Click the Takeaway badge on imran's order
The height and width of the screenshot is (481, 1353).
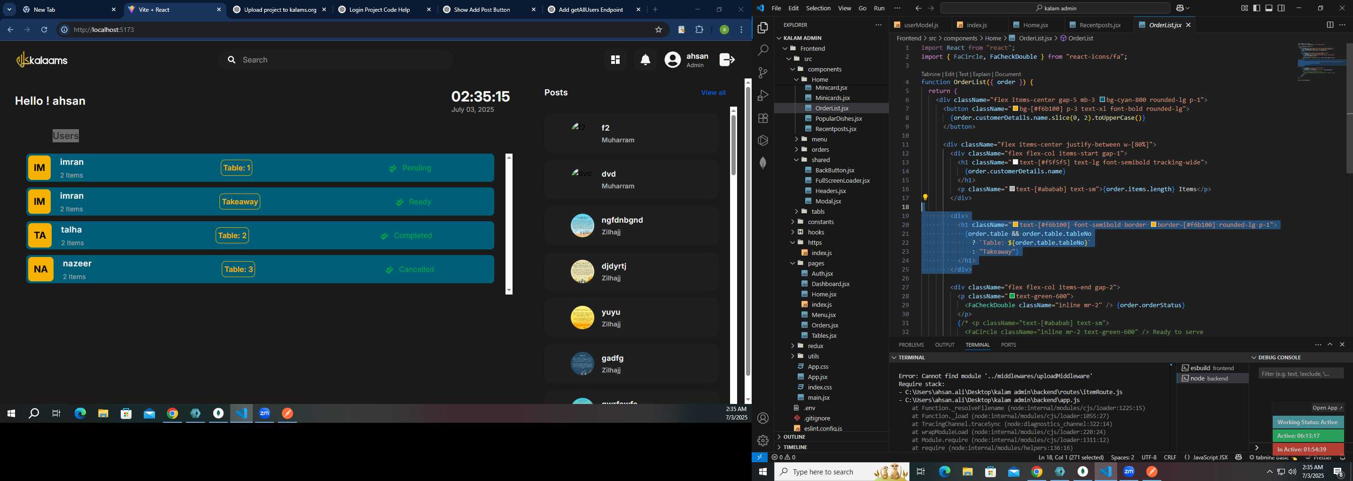point(240,202)
